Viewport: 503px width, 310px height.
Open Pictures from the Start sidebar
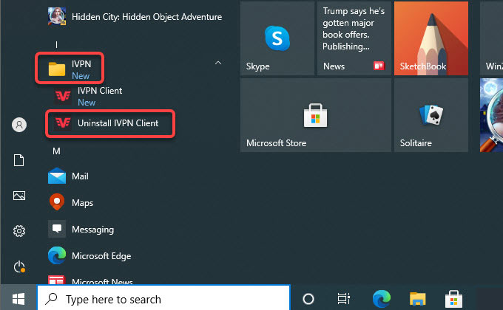(x=19, y=196)
